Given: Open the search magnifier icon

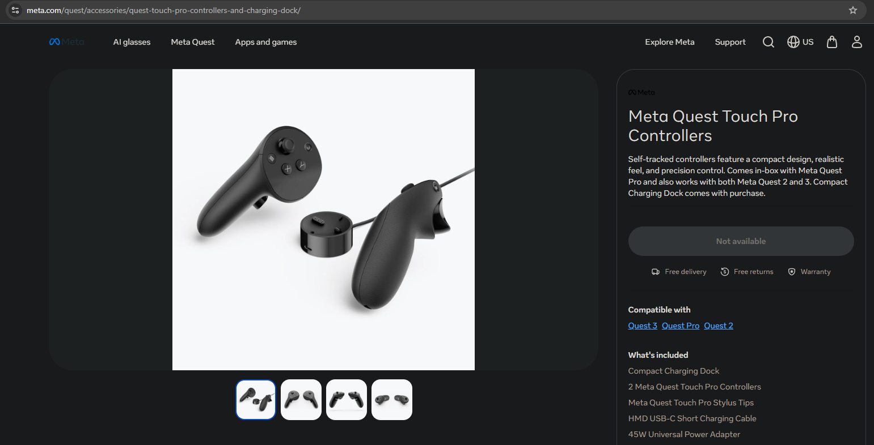Looking at the screenshot, I should [x=769, y=42].
